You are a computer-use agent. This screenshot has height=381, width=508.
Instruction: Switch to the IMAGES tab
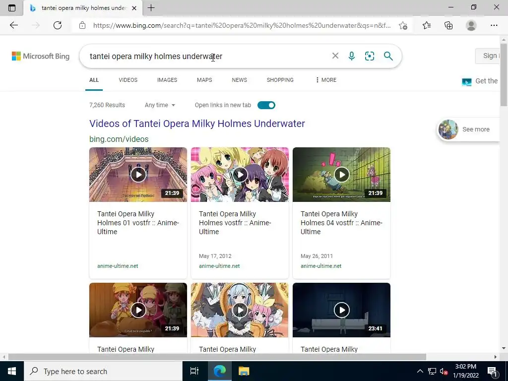click(x=167, y=80)
